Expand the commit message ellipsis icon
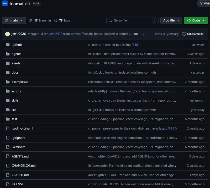Screen dimensions: 210x188 click(136, 34)
